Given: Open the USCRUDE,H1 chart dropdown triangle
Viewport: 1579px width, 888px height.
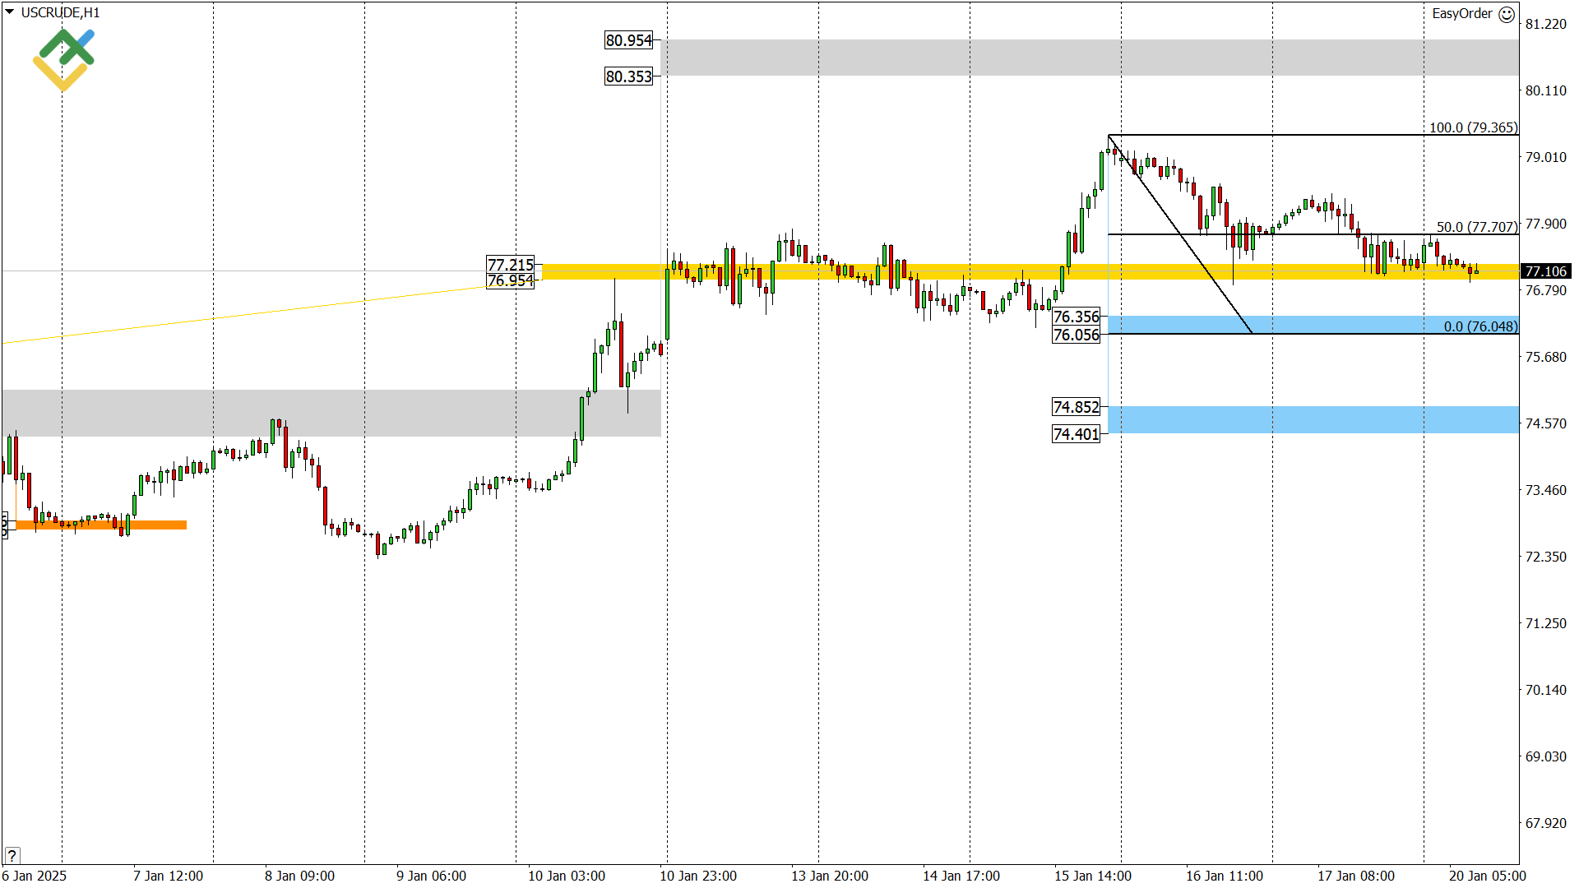Looking at the screenshot, I should (10, 12).
